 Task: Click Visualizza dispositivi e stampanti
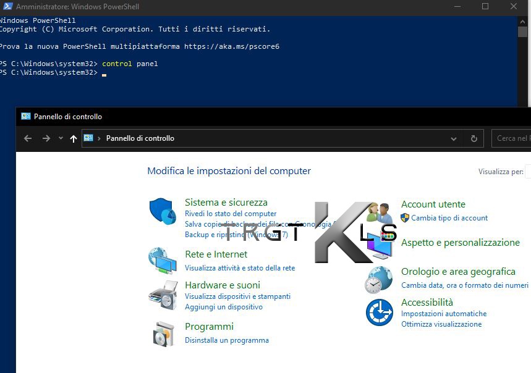click(237, 296)
